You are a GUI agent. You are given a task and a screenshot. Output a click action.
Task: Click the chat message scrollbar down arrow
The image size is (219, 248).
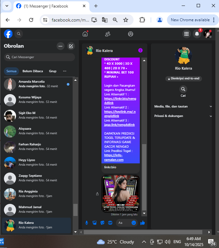click(144, 213)
